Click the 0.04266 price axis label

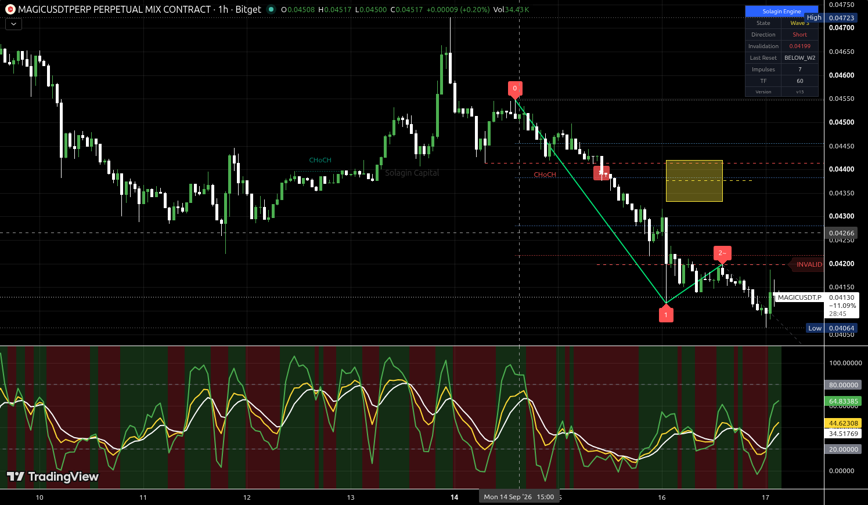(x=841, y=233)
